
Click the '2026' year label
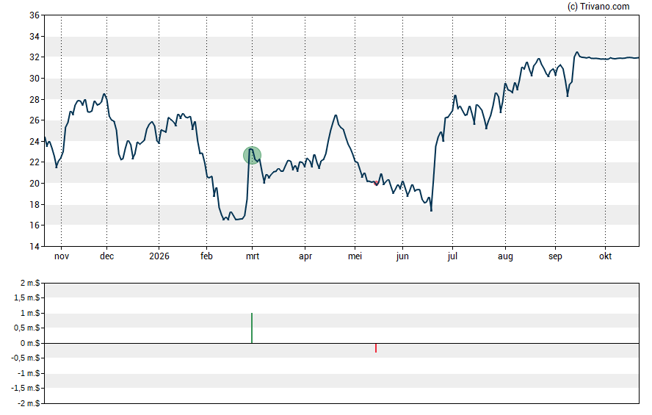point(159,256)
